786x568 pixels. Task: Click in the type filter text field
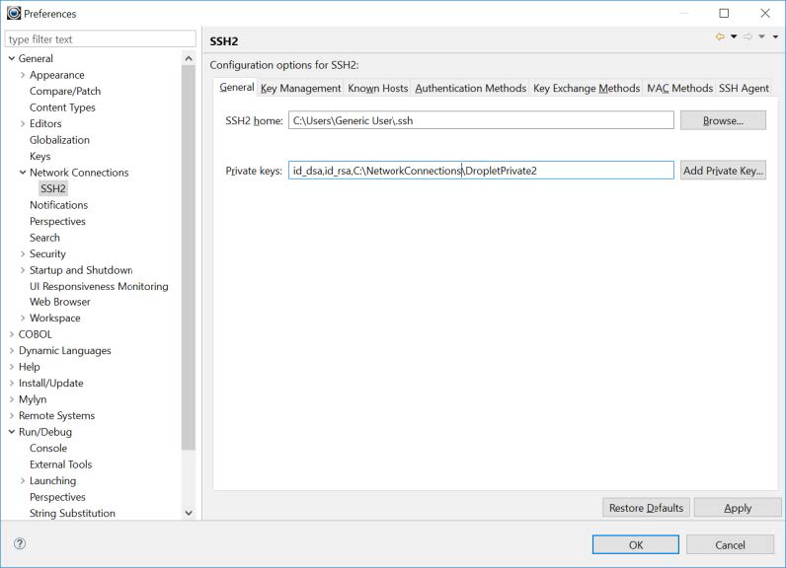coord(100,39)
